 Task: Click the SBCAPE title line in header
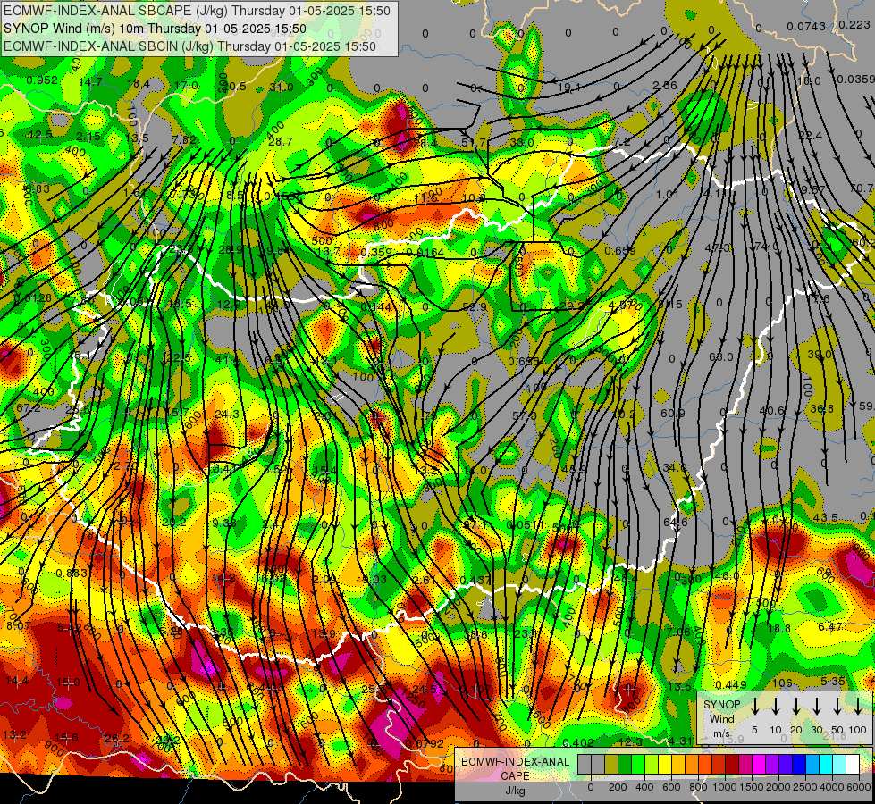197,11
